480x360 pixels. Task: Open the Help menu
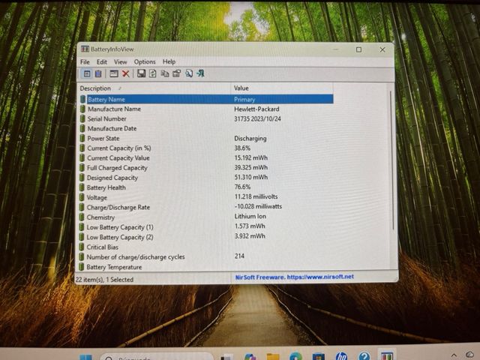(x=169, y=61)
